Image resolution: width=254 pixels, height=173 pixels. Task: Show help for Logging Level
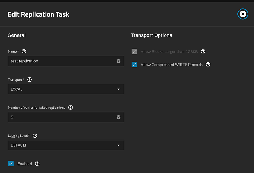(35, 135)
